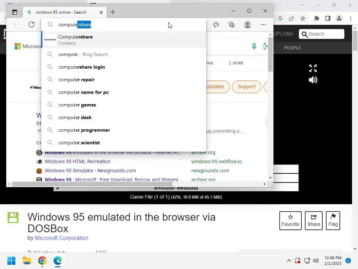Open Edge Favorites list icon
This screenshot has width=358, height=269.
tap(216, 25)
